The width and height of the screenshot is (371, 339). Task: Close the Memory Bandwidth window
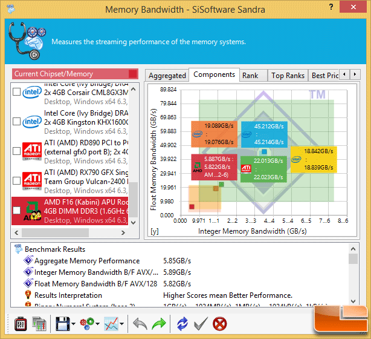click(x=353, y=7)
